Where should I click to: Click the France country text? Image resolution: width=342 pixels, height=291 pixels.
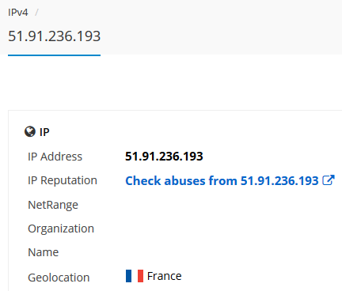[x=165, y=276]
